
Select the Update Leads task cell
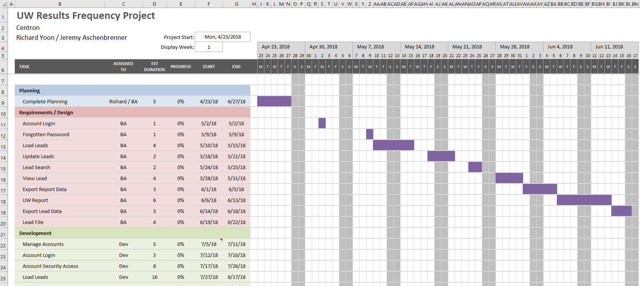pos(60,156)
